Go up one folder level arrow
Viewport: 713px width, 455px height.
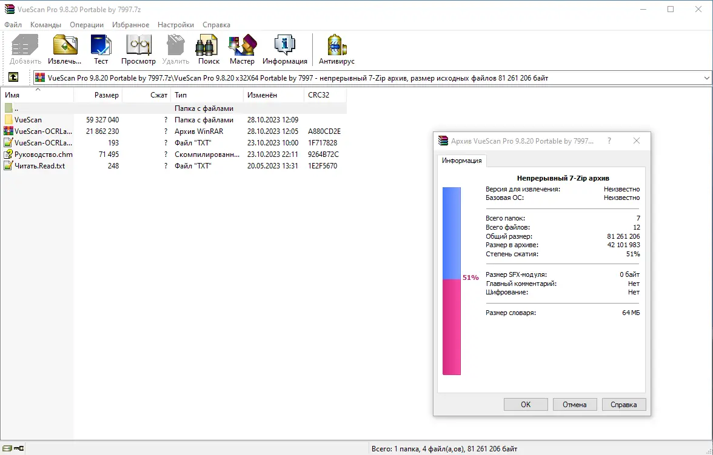(13, 78)
